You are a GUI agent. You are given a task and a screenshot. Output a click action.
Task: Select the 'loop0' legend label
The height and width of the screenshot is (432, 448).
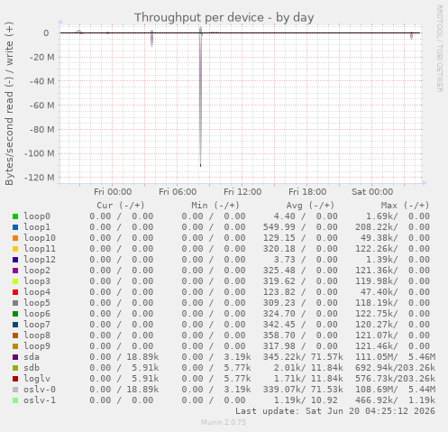37,216
